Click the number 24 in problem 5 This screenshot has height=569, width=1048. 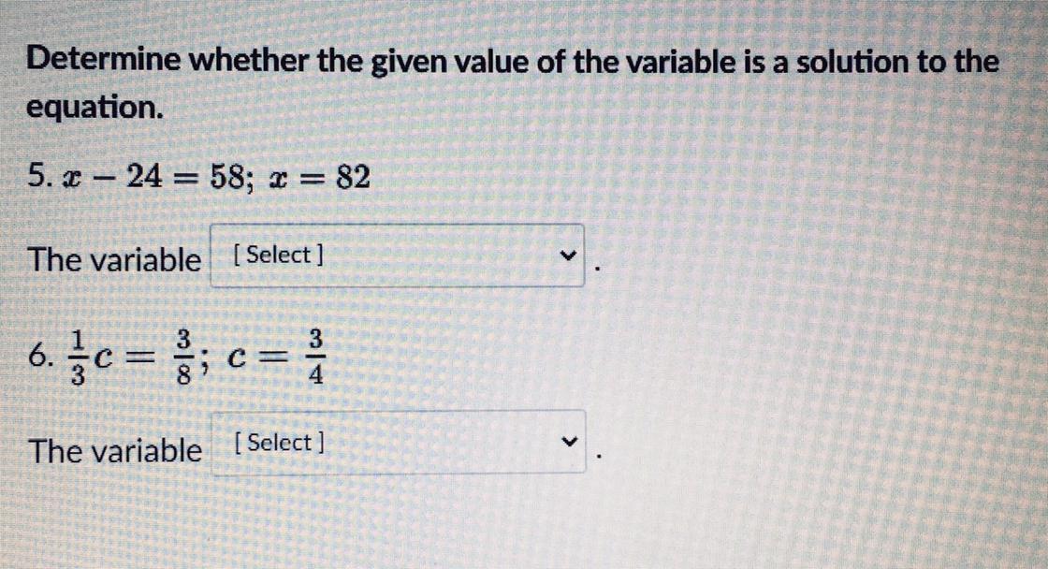point(144,177)
